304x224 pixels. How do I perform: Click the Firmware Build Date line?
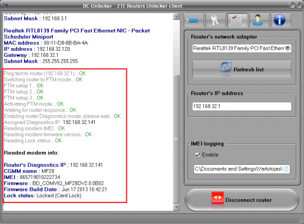pos(56,189)
